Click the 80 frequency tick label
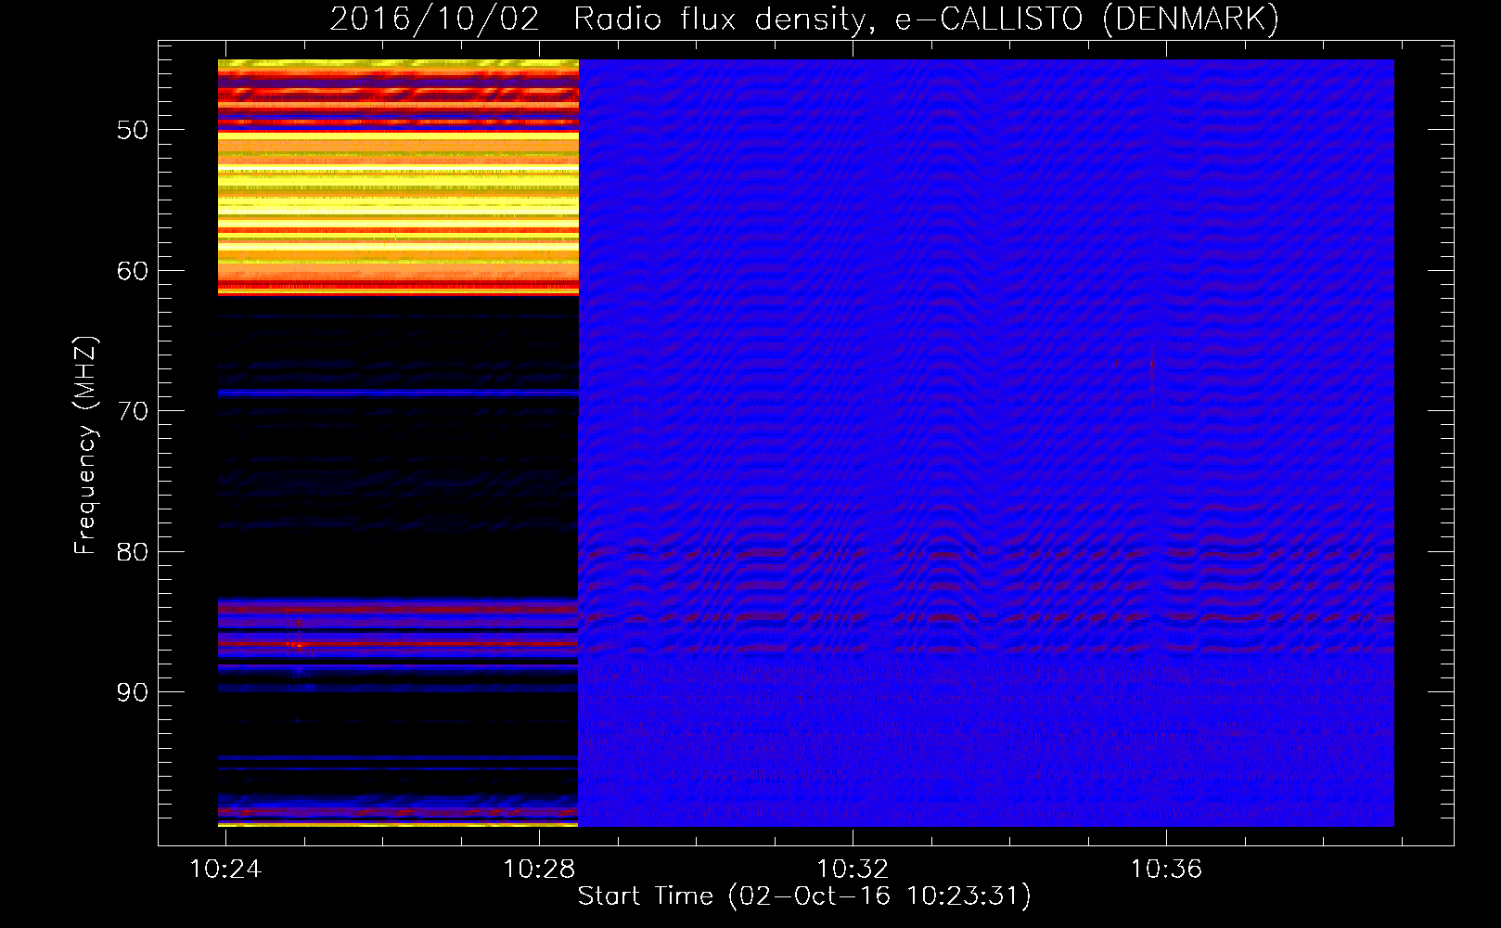Viewport: 1501px width, 928px height. pos(133,552)
